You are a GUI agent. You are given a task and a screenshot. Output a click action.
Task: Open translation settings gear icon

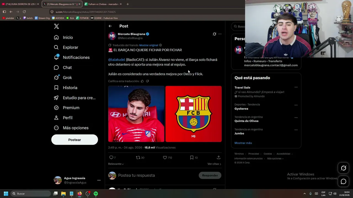(x=161, y=45)
